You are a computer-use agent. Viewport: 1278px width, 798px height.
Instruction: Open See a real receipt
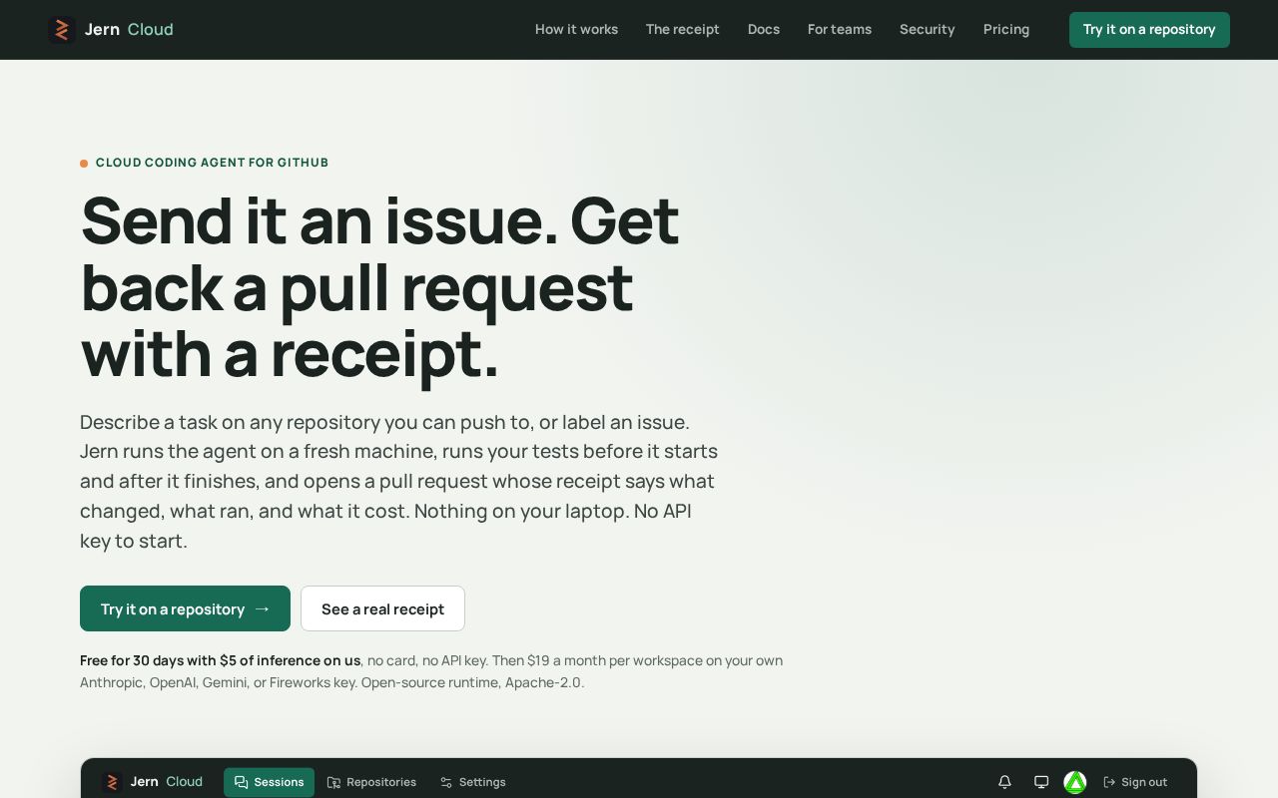382,608
